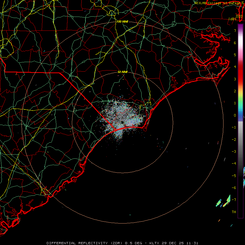Click the "3" value on the dB scale
Screen dimensions: 245x245
click(x=235, y=79)
